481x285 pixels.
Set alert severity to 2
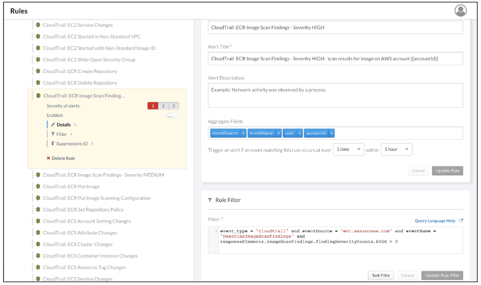click(x=163, y=106)
